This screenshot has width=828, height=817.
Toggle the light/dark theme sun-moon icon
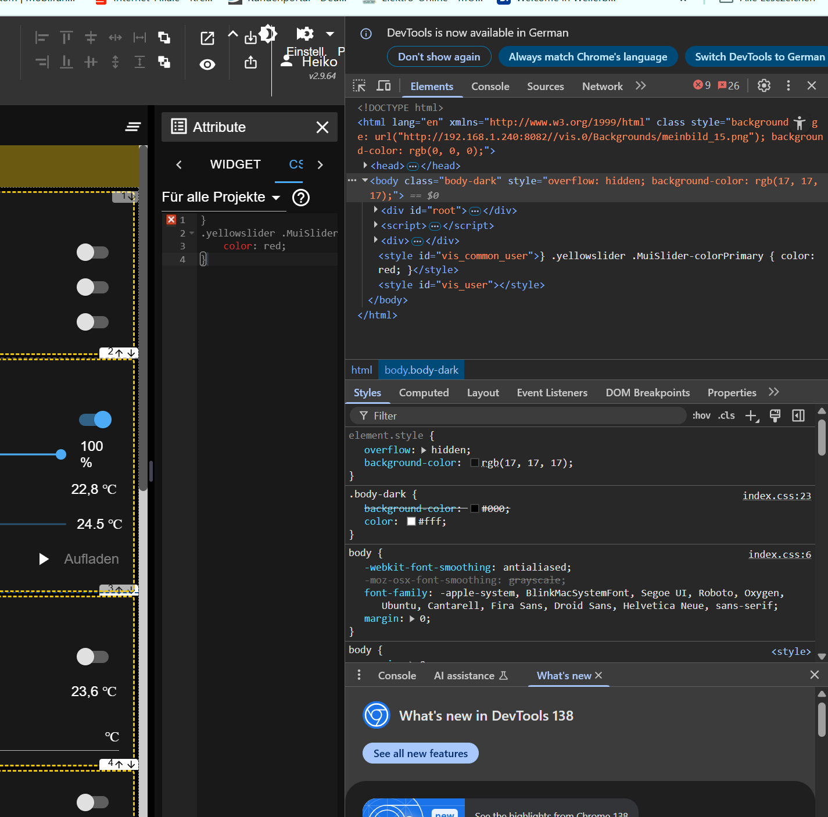[268, 34]
